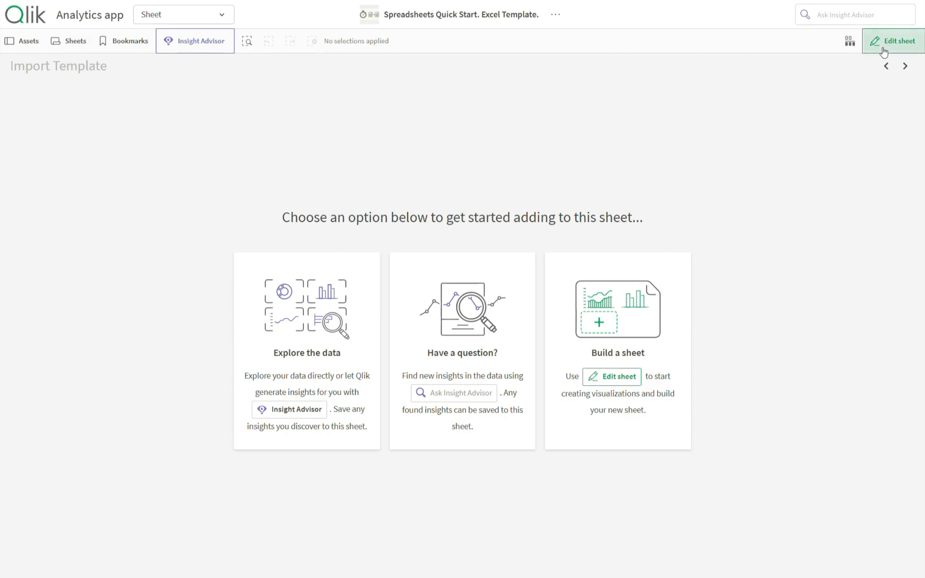The width and height of the screenshot is (925, 578).
Task: Open the three-dots app options menu
Action: (x=555, y=15)
